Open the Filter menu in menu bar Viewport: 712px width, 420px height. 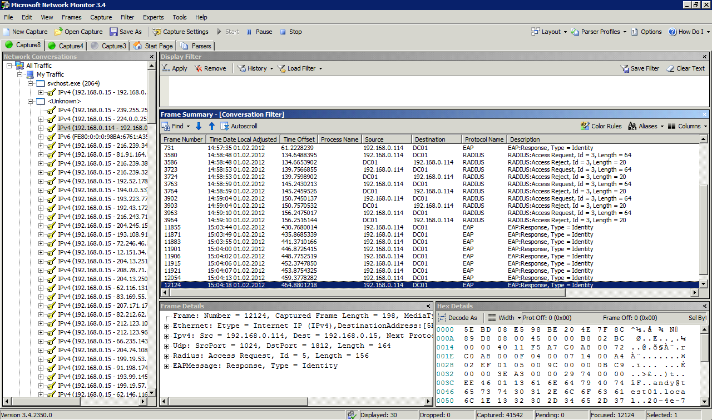[x=127, y=17]
